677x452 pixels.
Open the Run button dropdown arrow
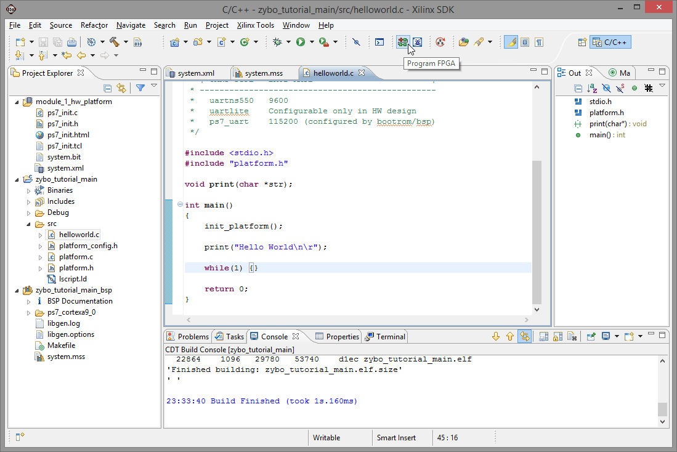click(312, 42)
